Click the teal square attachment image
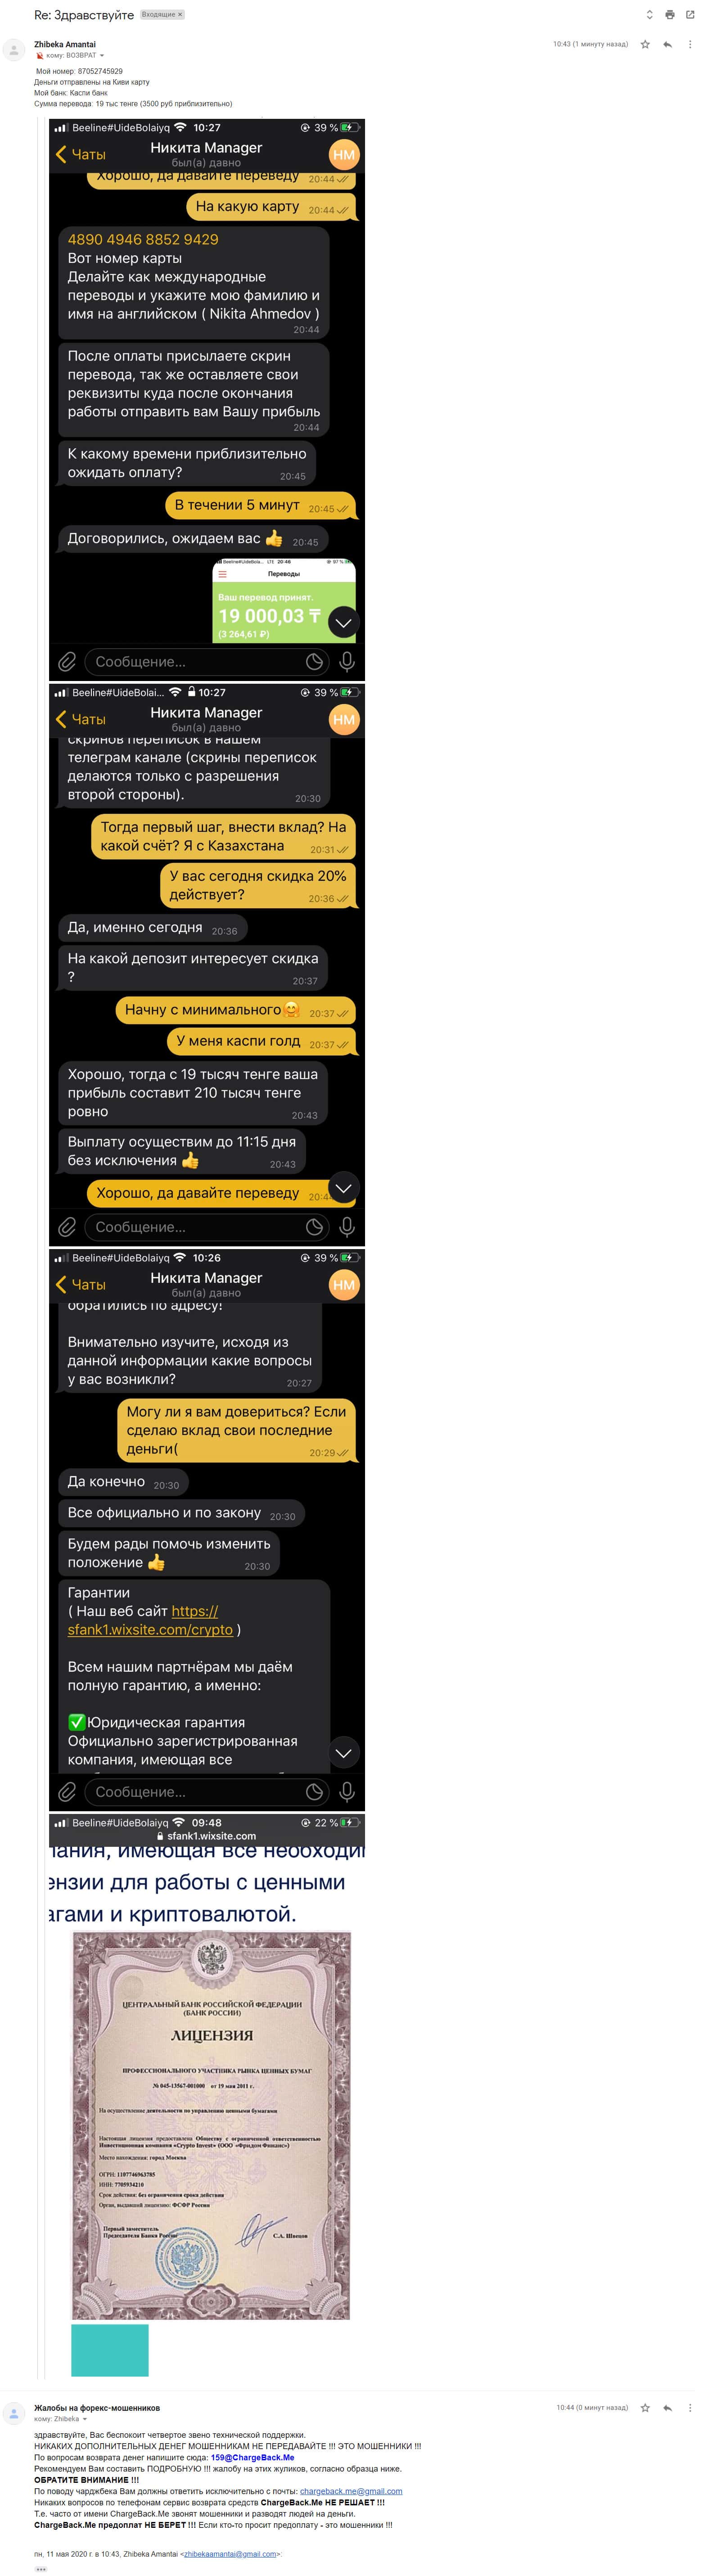704x2576 pixels. (110, 2350)
